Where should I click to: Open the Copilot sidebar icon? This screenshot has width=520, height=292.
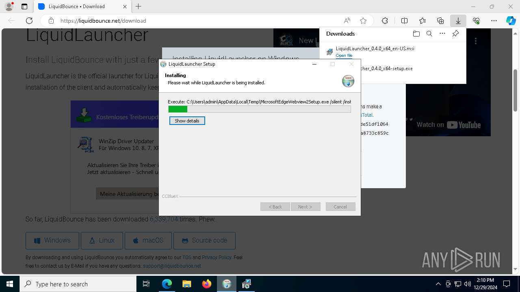pyautogui.click(x=511, y=21)
